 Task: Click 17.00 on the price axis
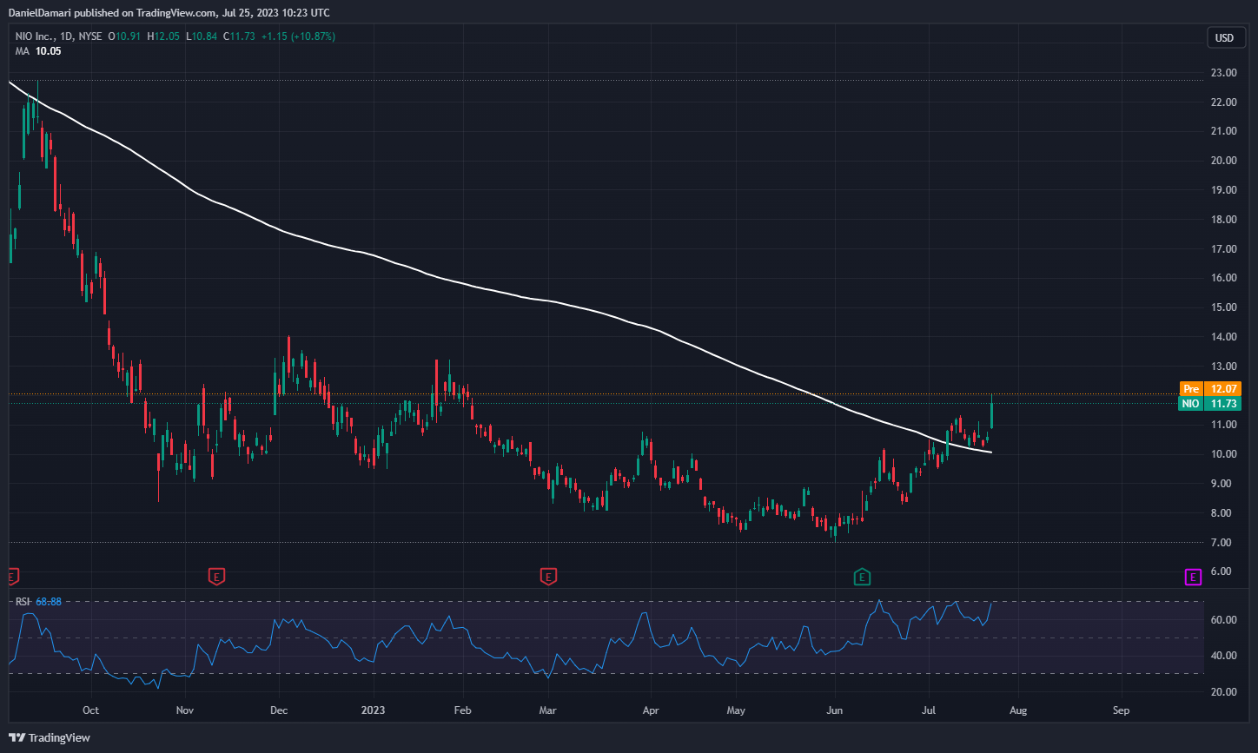click(x=1224, y=248)
